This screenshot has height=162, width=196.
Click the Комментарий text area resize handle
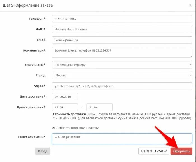(x=191, y=57)
